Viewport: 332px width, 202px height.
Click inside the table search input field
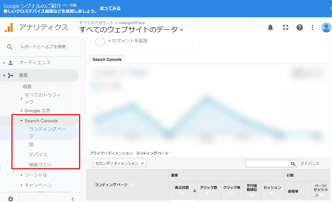pos(267,163)
